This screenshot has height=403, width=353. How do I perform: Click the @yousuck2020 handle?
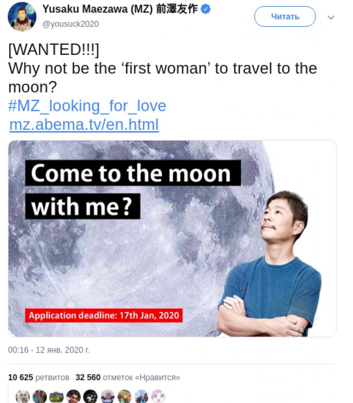[x=71, y=24]
